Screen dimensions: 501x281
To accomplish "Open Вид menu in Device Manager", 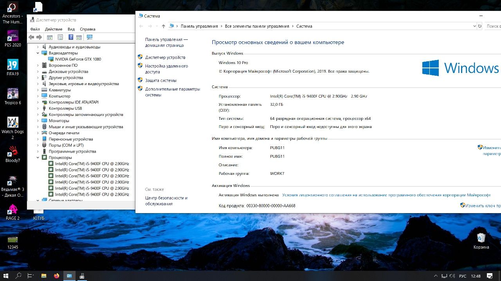I will coord(71,29).
